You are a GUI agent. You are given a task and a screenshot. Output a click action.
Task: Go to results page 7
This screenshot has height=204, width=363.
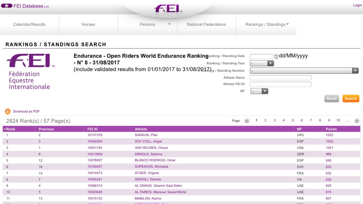pyautogui.click(x=311, y=120)
